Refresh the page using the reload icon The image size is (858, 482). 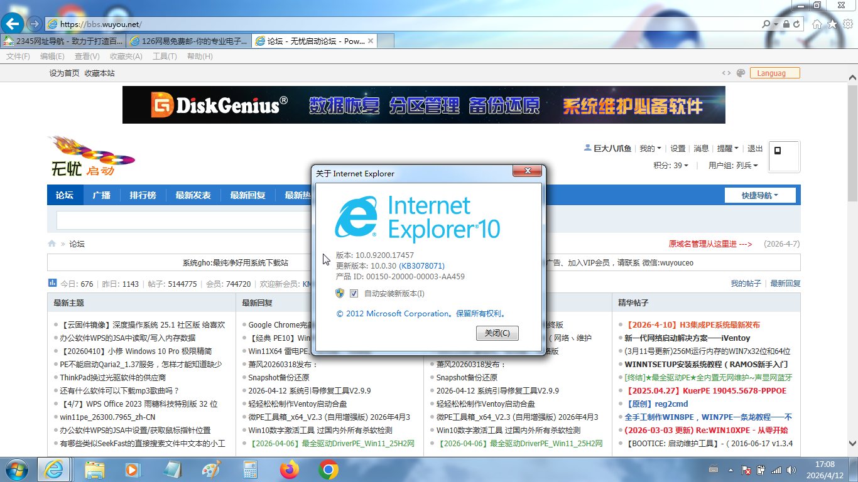pos(796,24)
